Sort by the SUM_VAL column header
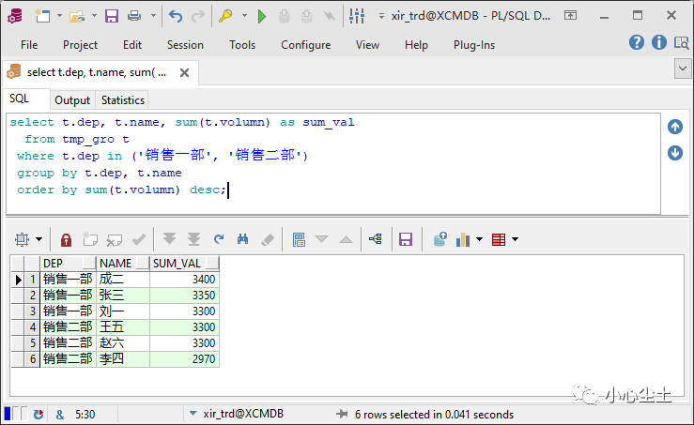 click(184, 264)
